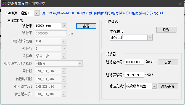Click the 过滤验收码 input field
This screenshot has width=185, height=105.
point(134,62)
